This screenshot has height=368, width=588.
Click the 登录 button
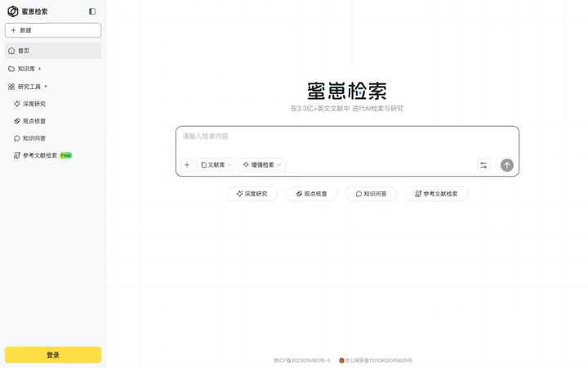tap(53, 355)
